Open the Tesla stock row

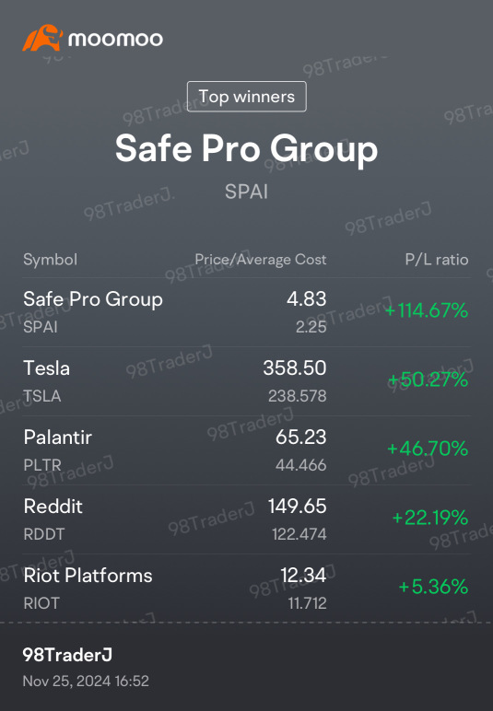tap(246, 381)
